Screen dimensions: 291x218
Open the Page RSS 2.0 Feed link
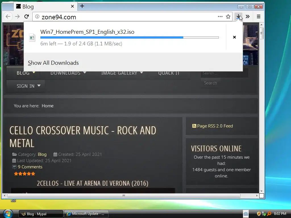(215, 126)
